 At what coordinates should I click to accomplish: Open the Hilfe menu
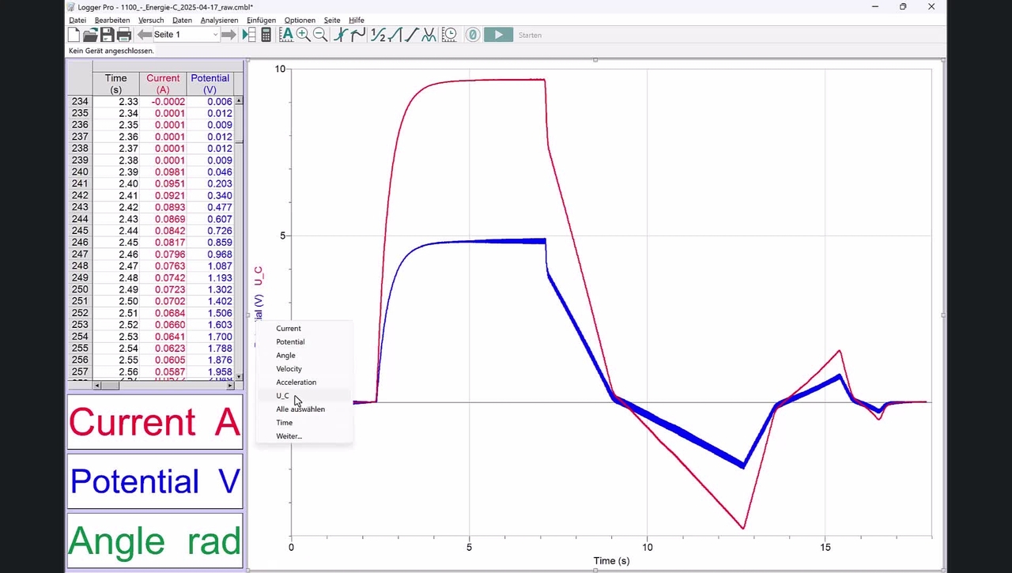click(357, 21)
